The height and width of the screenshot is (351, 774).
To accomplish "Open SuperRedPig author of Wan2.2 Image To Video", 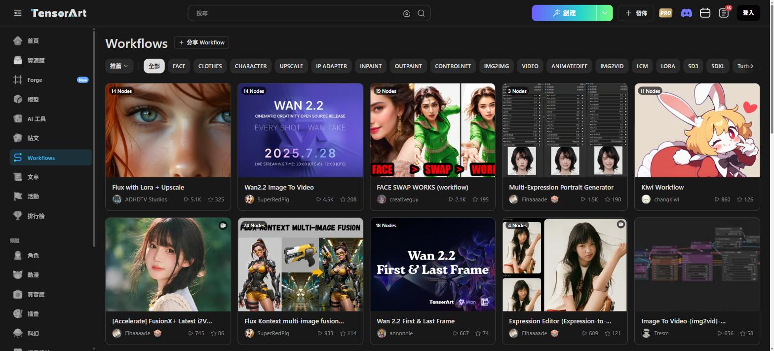I will click(x=273, y=199).
